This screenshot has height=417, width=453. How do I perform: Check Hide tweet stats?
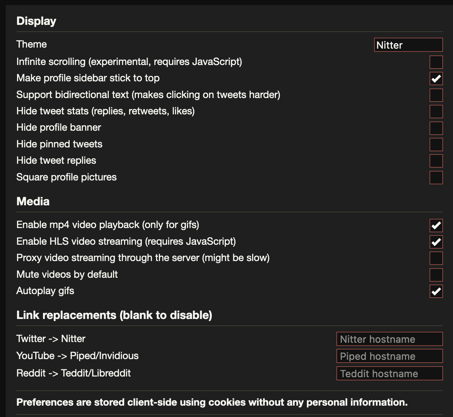tap(436, 112)
